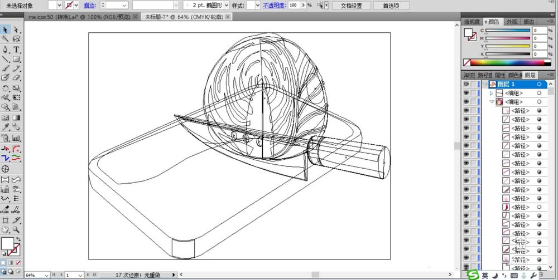This screenshot has height=280, width=558.
Task: Set paint to None in toolbox
Action: [x=18, y=263]
